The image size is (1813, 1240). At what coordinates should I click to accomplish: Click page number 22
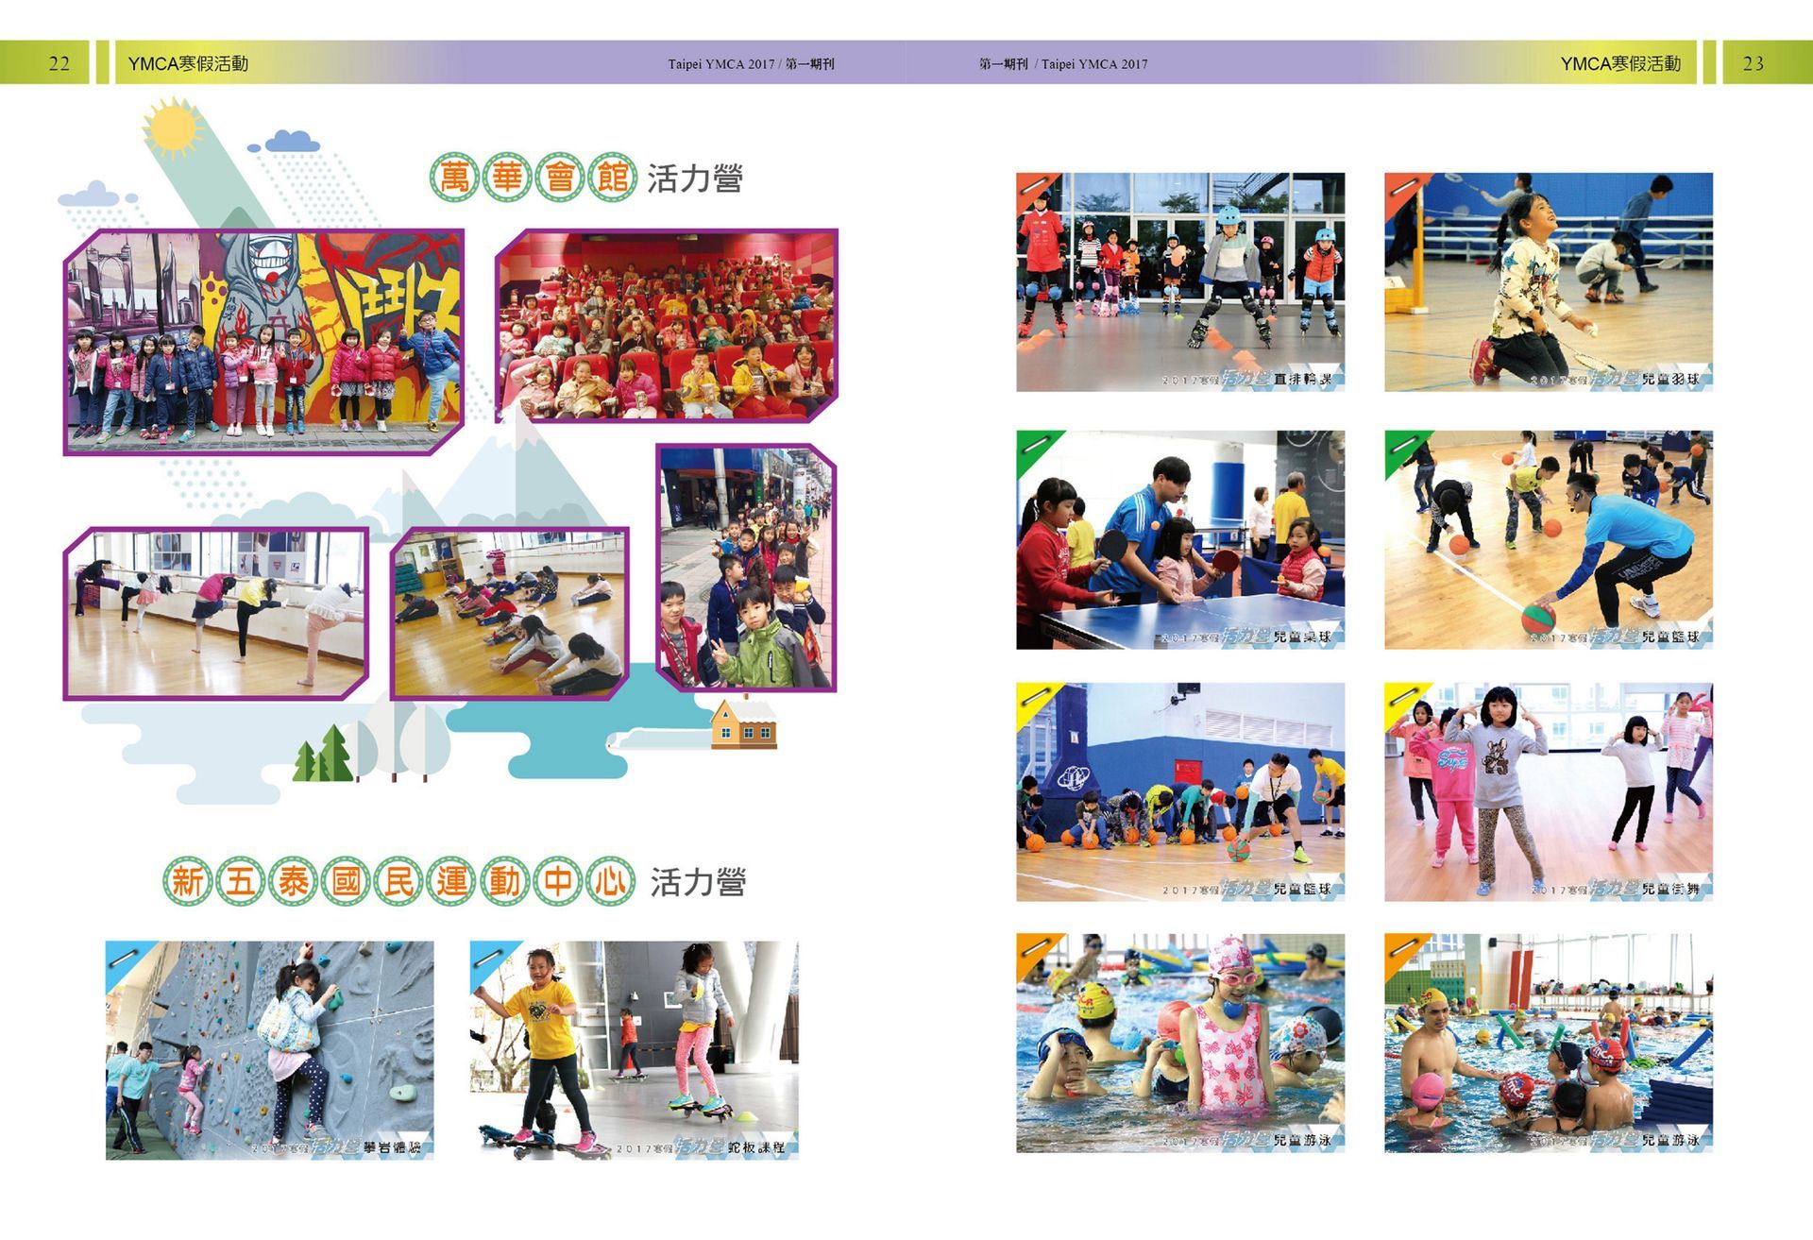[59, 63]
